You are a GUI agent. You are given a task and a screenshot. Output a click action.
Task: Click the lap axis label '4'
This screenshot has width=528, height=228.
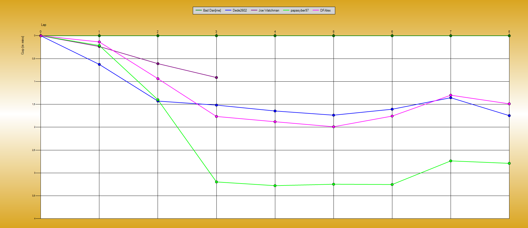point(275,32)
